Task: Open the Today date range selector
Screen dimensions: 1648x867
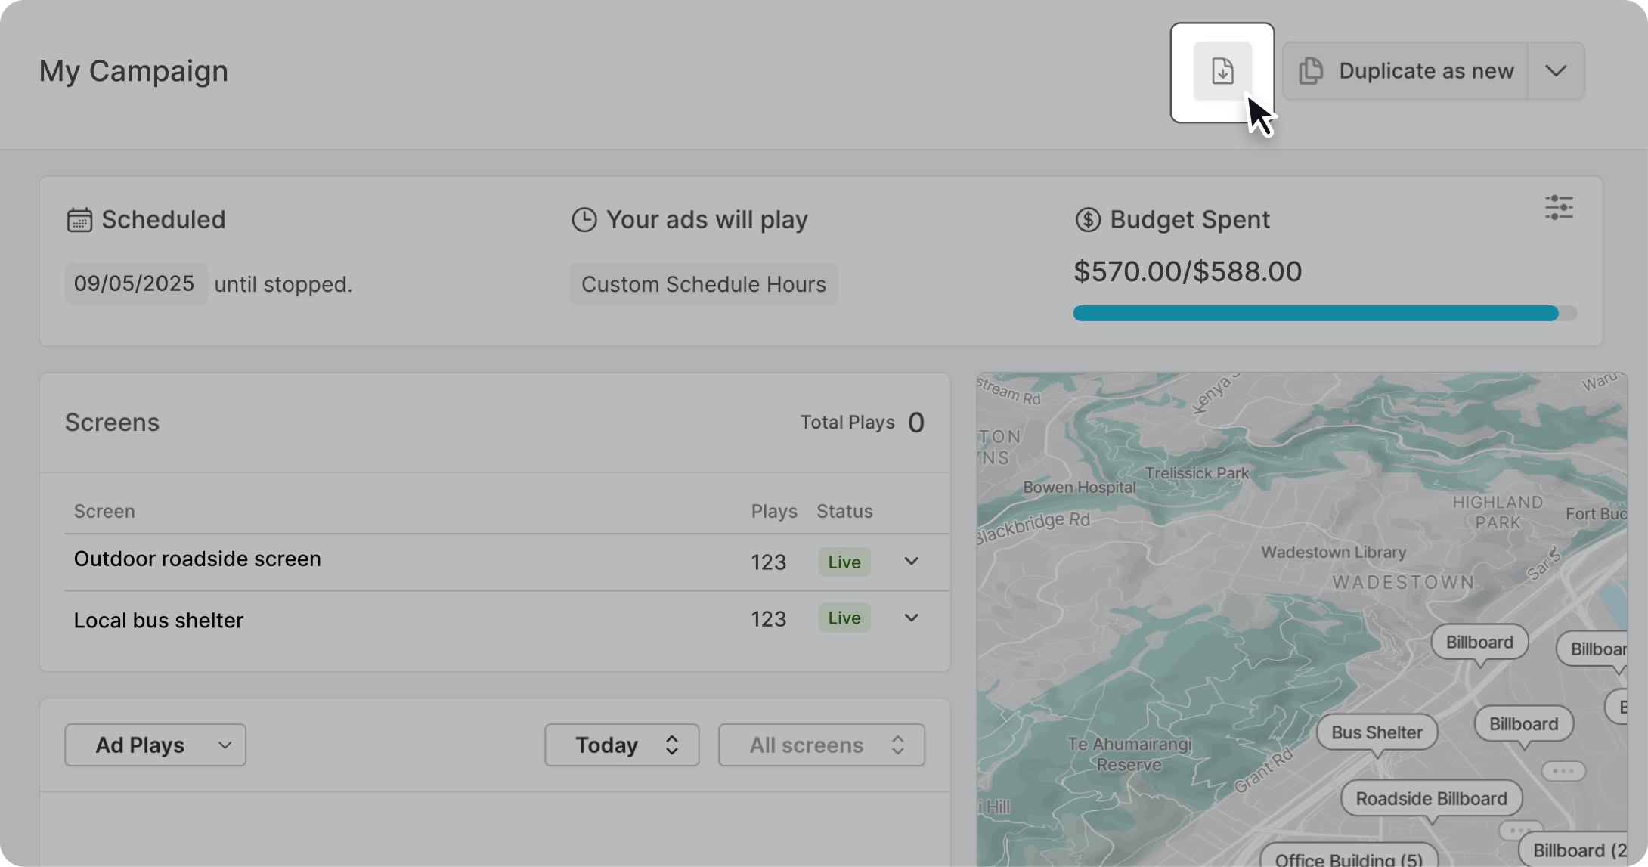Action: tap(621, 745)
